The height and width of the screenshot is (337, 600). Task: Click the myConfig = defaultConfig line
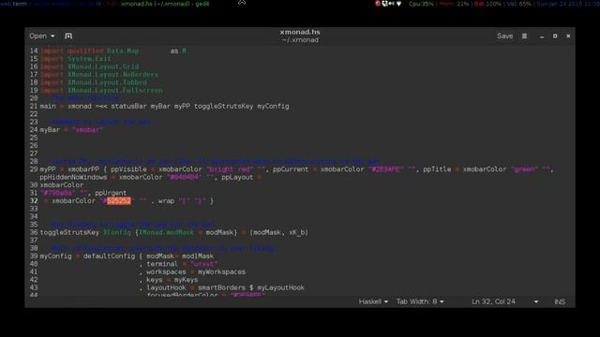coord(127,256)
